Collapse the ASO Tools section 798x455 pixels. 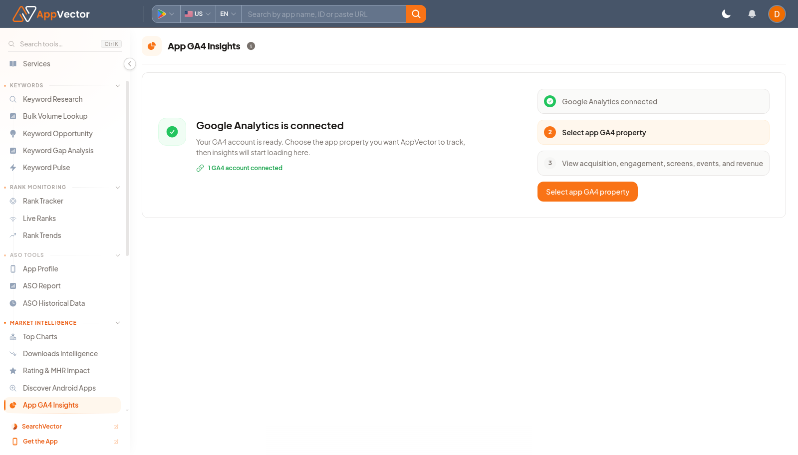pyautogui.click(x=118, y=255)
